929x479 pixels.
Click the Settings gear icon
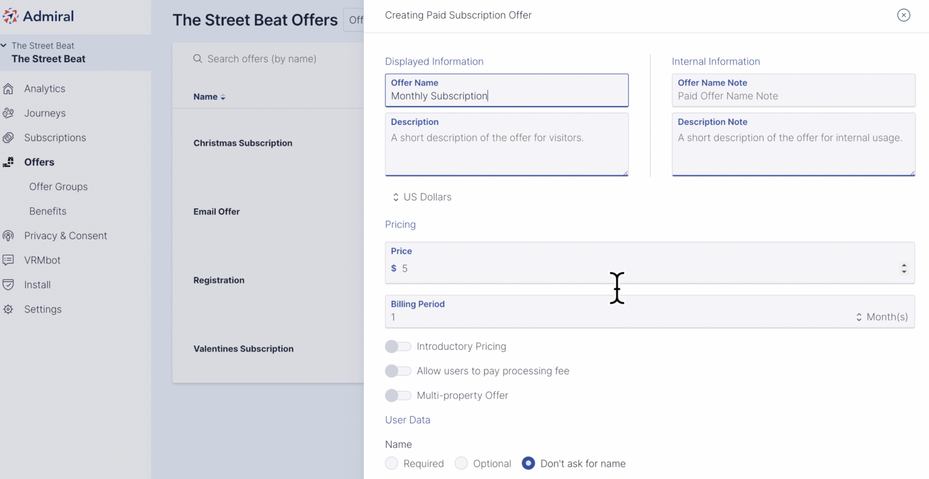(x=8, y=309)
